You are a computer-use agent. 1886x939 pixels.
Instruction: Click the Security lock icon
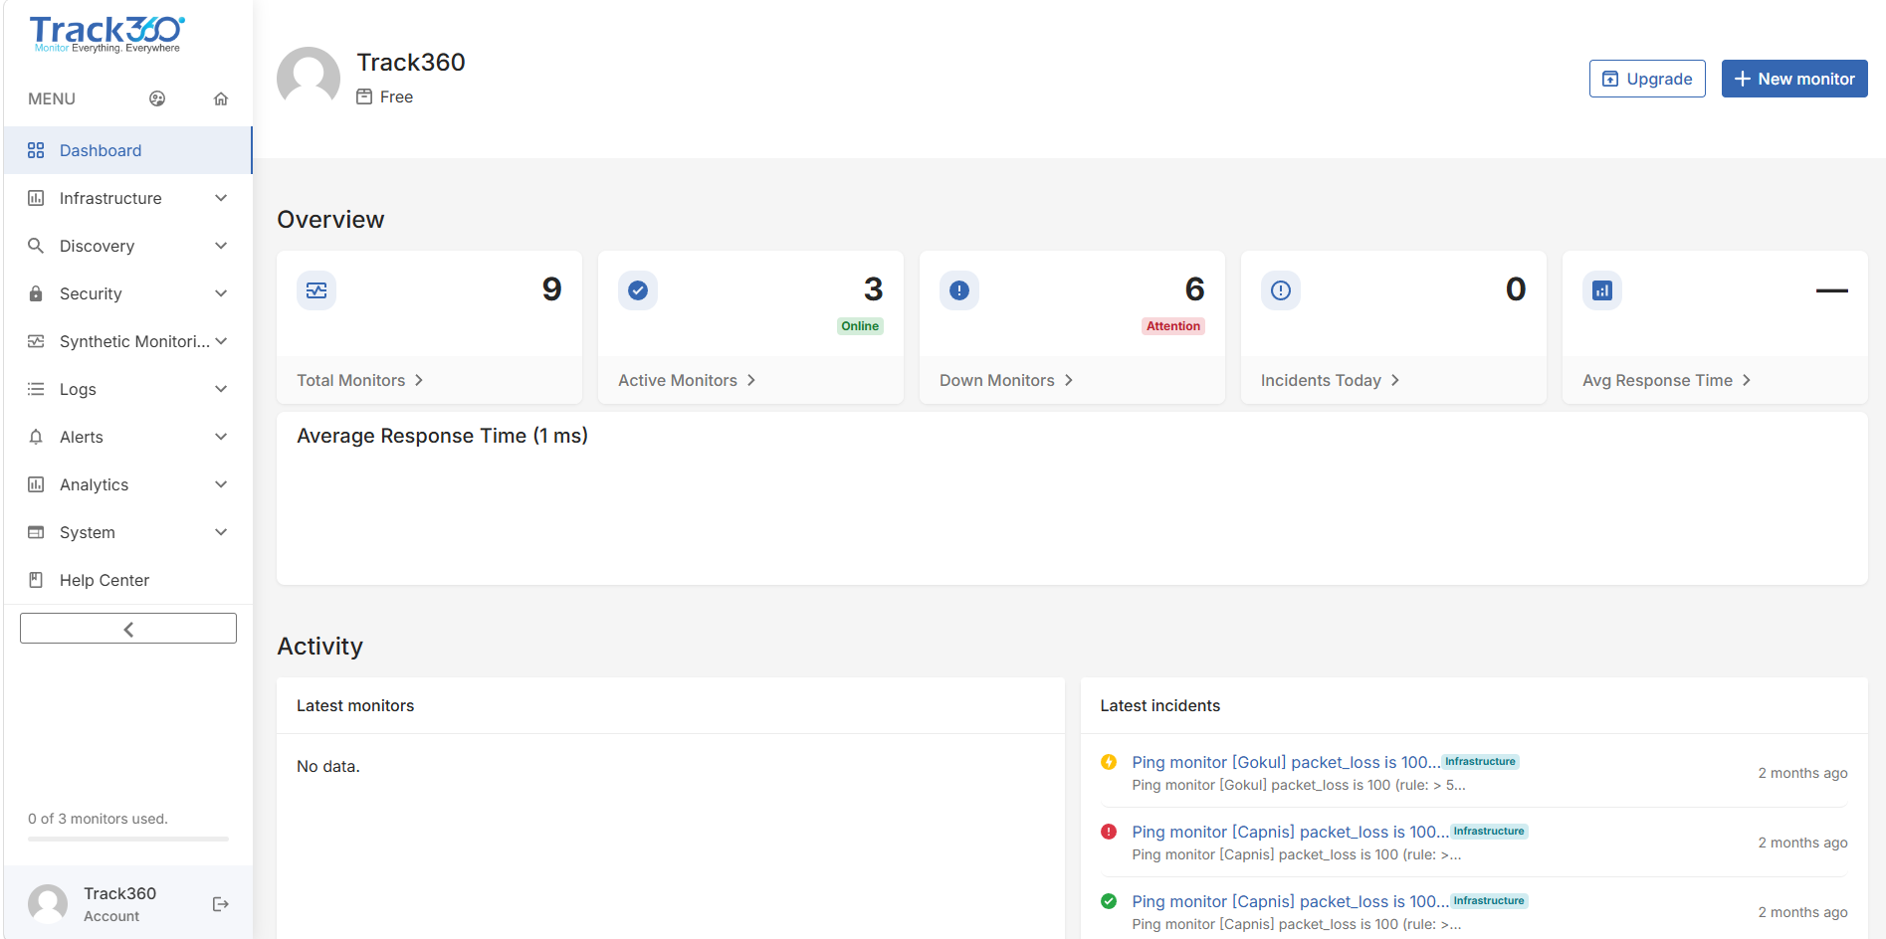pyautogui.click(x=36, y=293)
